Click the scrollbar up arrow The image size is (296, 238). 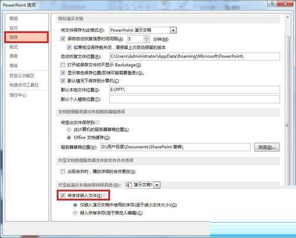click(288, 18)
